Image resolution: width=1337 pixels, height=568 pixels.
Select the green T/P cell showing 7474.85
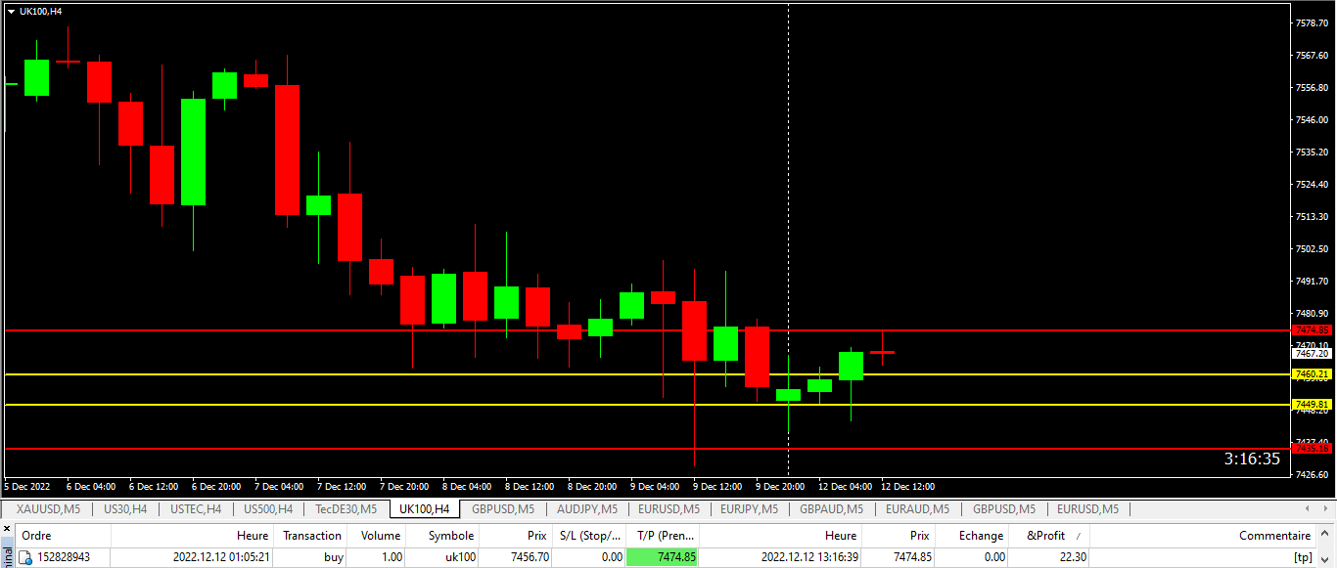(x=662, y=557)
